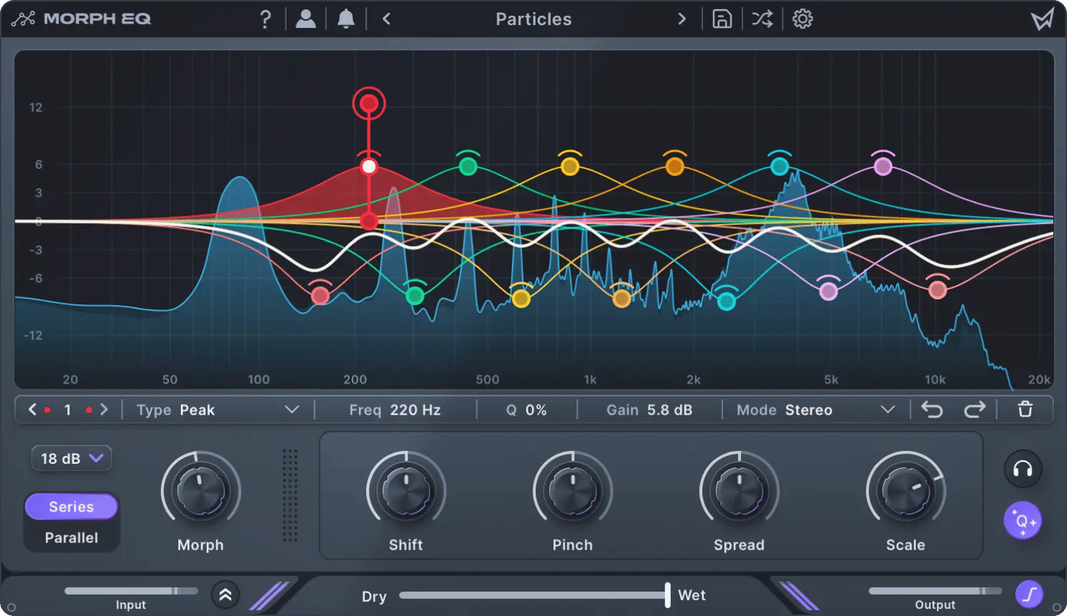
Task: Open the 18 dB range dropdown
Action: click(72, 458)
